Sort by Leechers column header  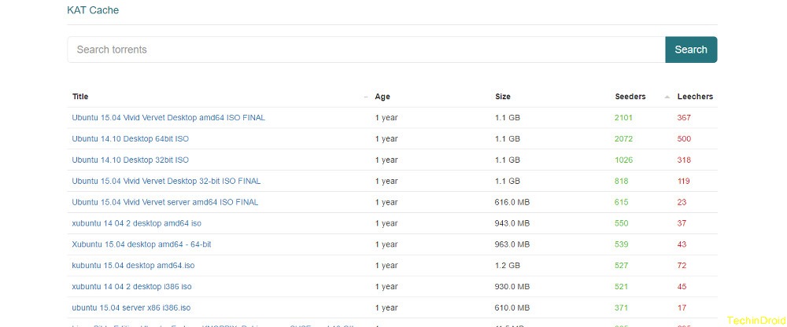[x=695, y=97]
